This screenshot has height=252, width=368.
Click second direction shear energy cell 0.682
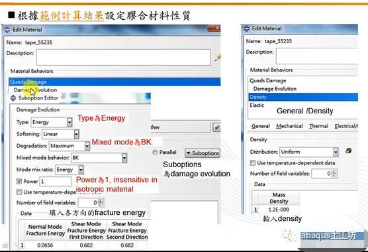(x=127, y=245)
